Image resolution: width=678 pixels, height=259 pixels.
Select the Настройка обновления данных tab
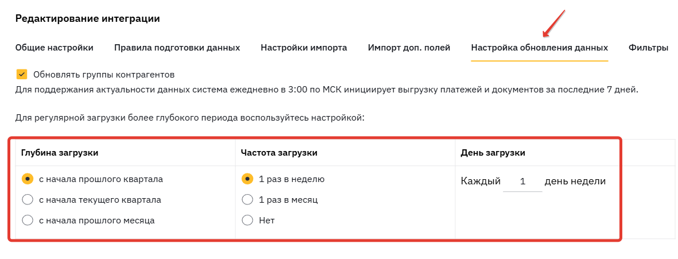[539, 48]
